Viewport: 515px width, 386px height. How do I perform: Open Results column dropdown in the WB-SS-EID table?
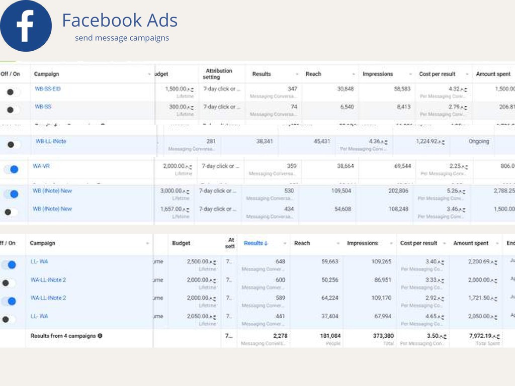click(297, 74)
